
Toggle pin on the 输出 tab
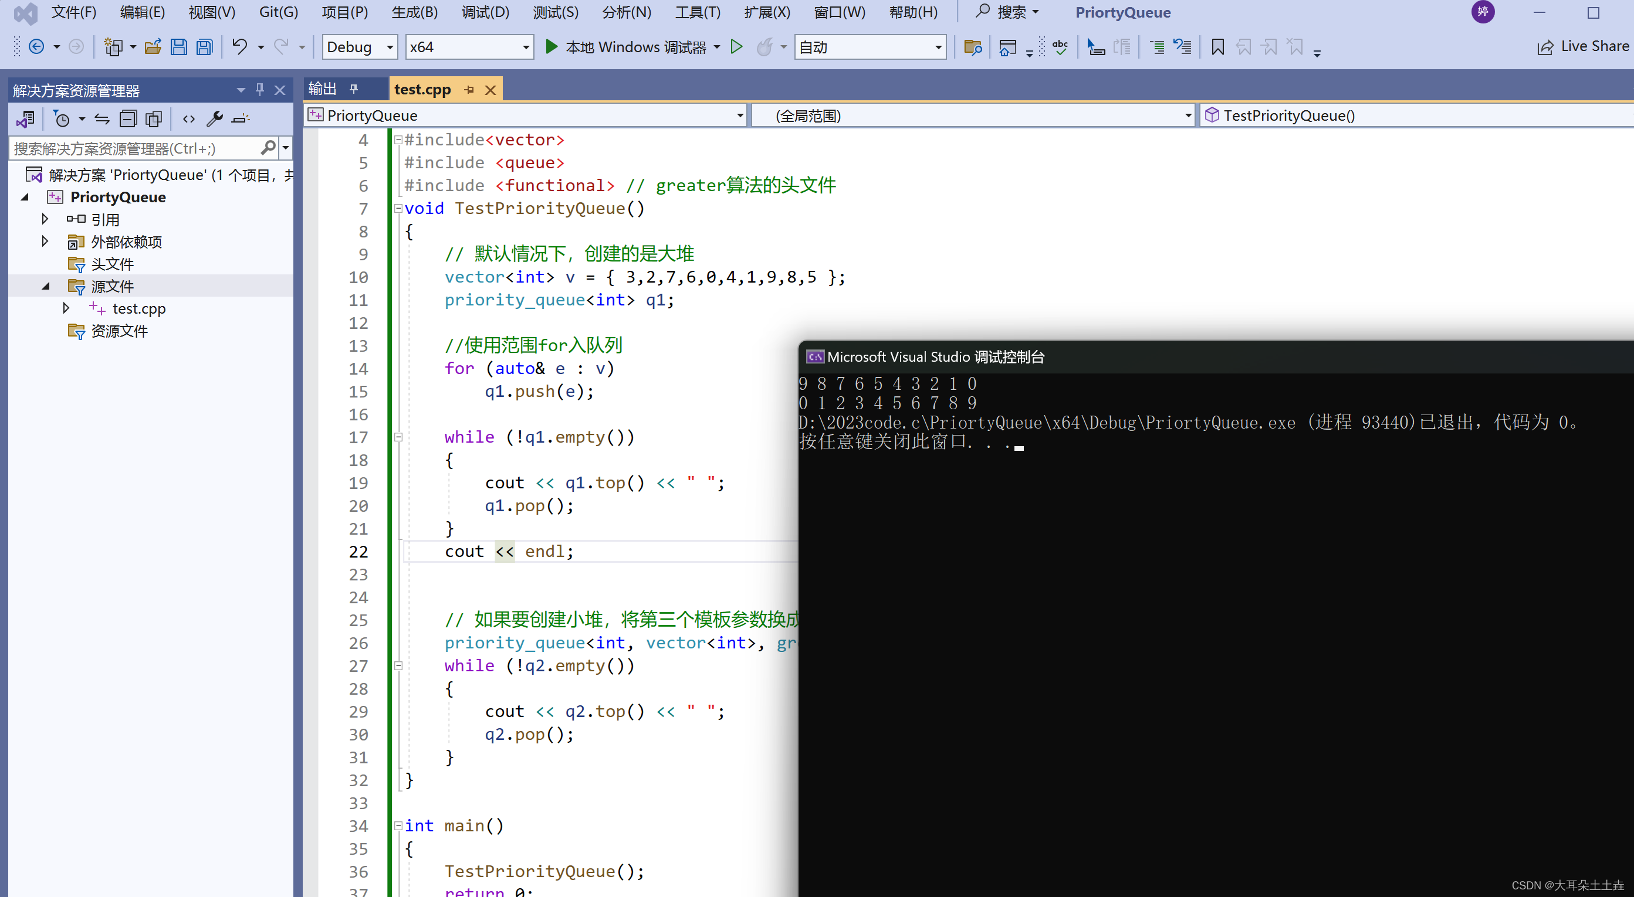(353, 89)
